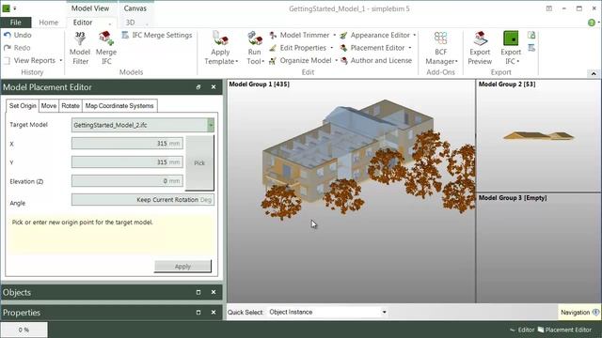The image size is (602, 338).
Task: Click the Export Preview icon
Action: pos(480,38)
